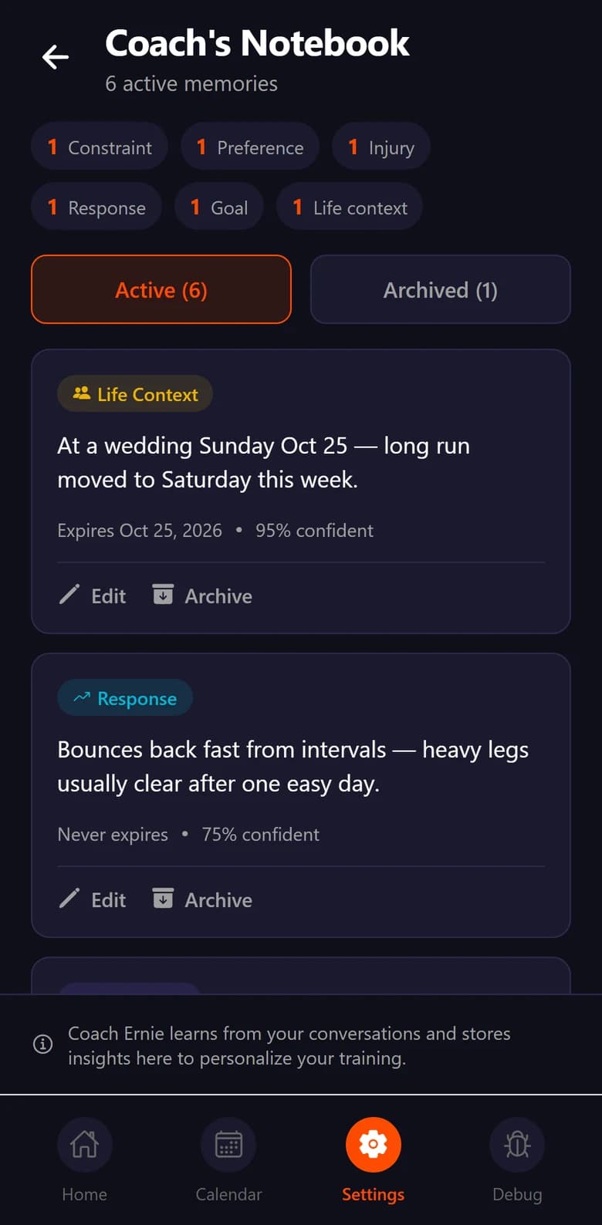The image size is (602, 1225).
Task: Switch to the Active (6) tab
Action: pos(161,289)
